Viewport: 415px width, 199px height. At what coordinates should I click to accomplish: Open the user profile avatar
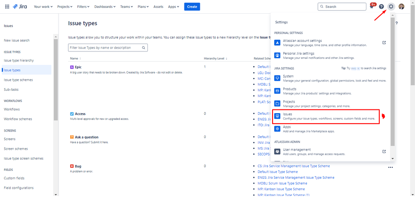(402, 7)
